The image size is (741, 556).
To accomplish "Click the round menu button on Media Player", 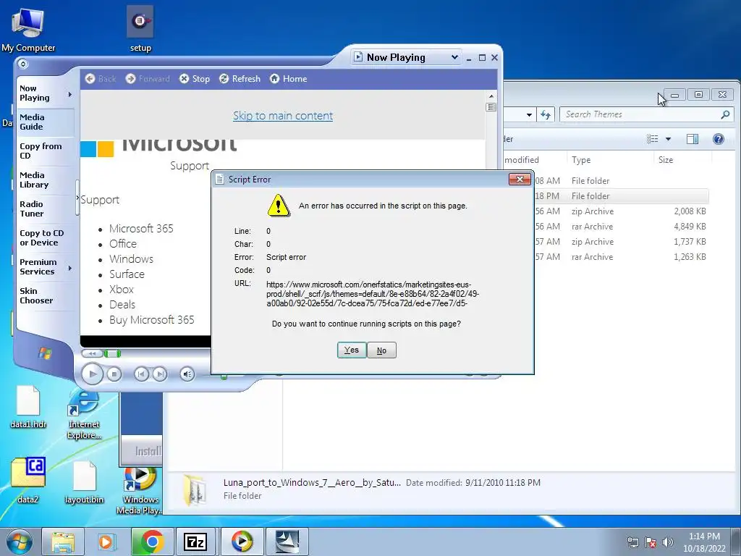I will point(23,64).
